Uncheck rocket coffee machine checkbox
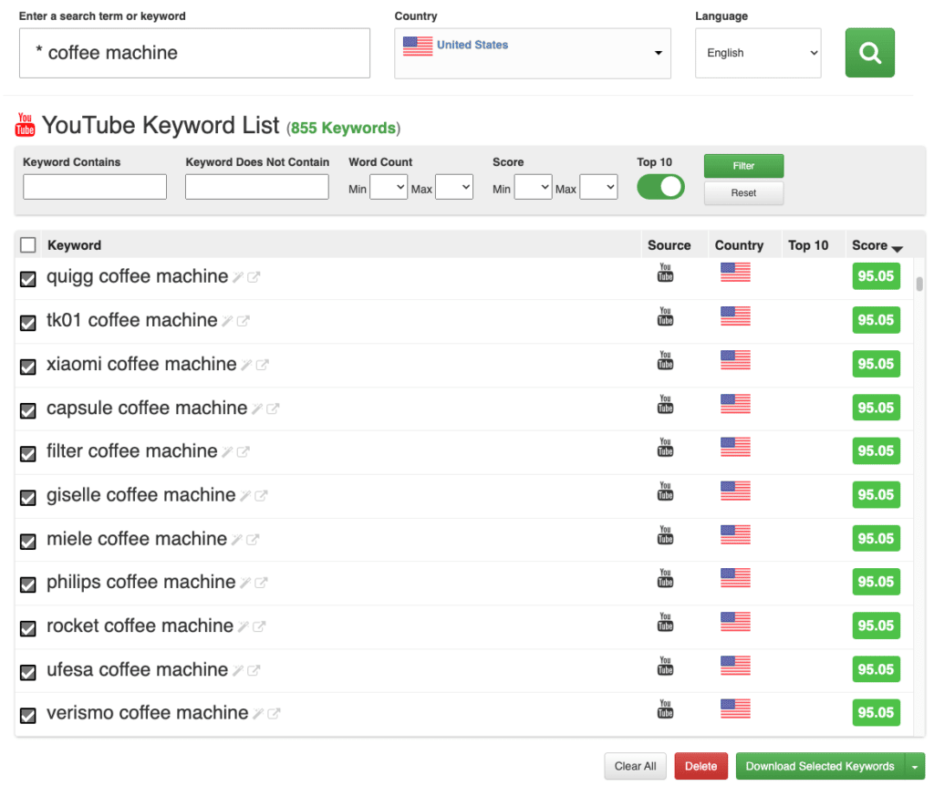Viewport: 934px width, 786px height. click(x=28, y=629)
